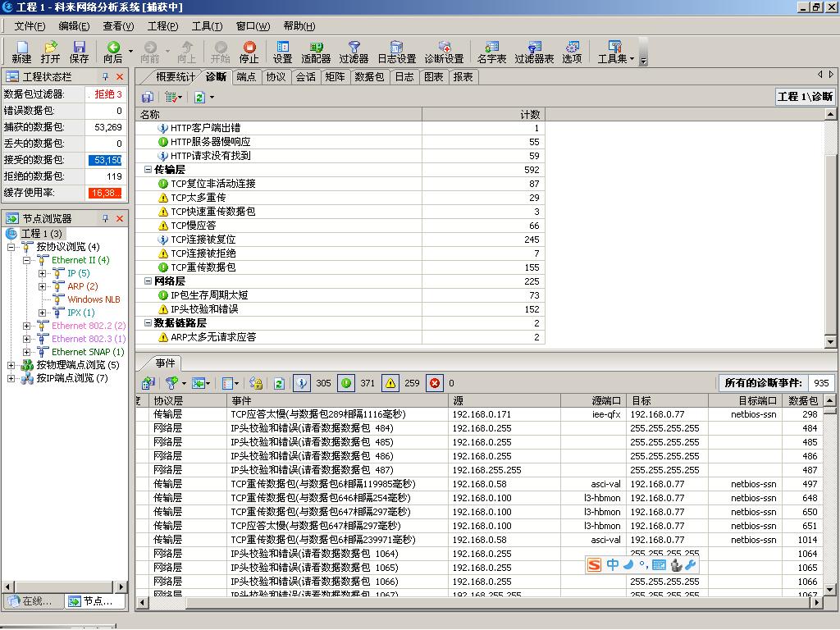Toggle the green notice events filter button
840x630 pixels.
[346, 383]
